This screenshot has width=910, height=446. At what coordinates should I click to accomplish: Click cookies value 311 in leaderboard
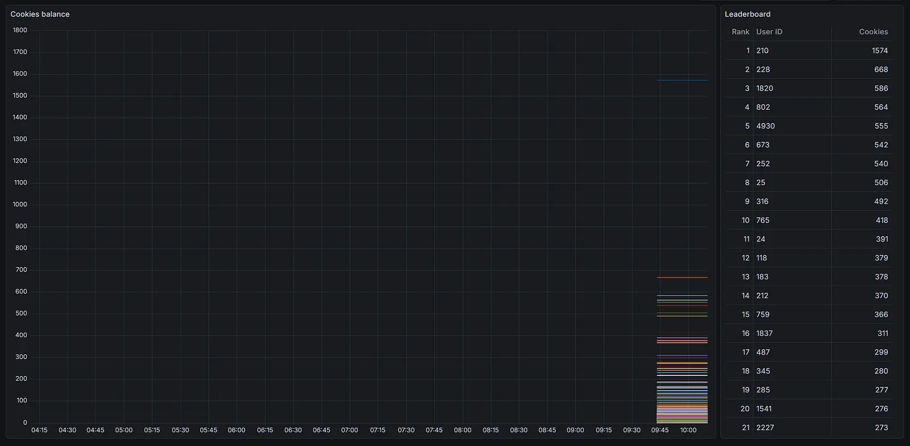pos(882,333)
